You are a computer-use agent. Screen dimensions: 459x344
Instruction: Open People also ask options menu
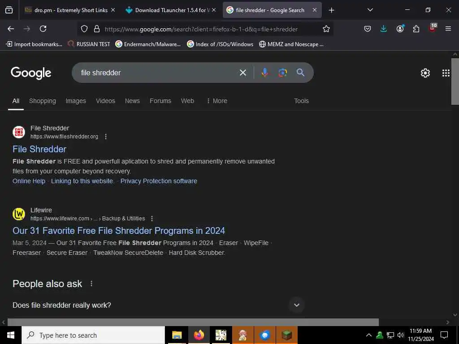[91, 284]
